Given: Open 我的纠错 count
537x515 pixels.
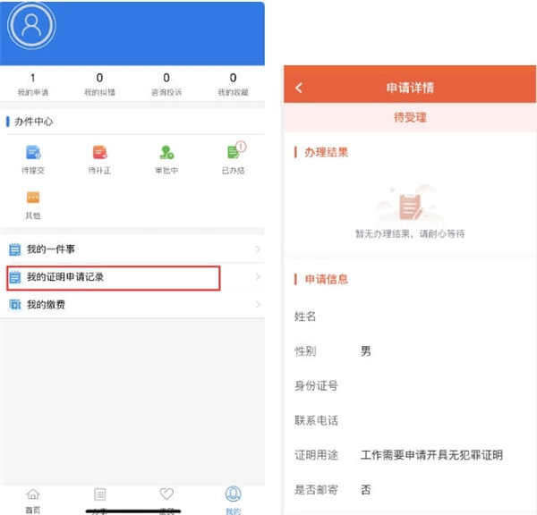Looking at the screenshot, I should click(99, 84).
